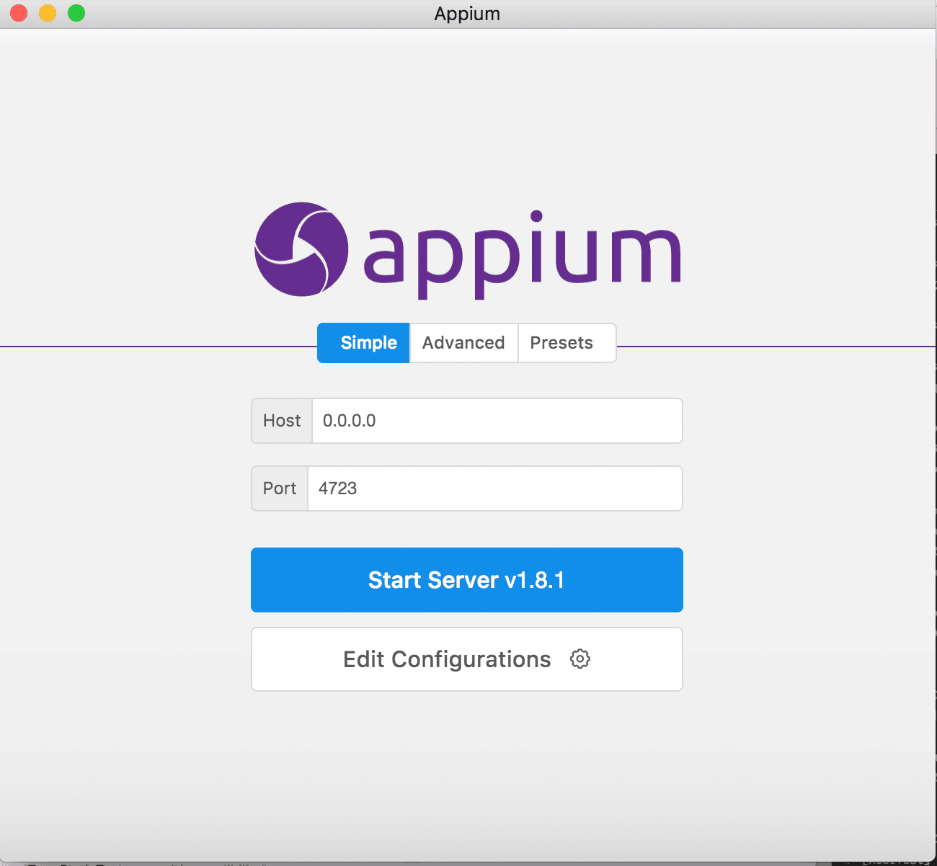The image size is (937, 866).
Task: Focus the Port input field
Action: (x=495, y=488)
